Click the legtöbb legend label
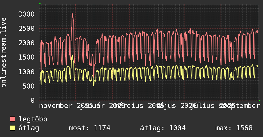The width and height of the screenshot is (263, 137). 33,119
